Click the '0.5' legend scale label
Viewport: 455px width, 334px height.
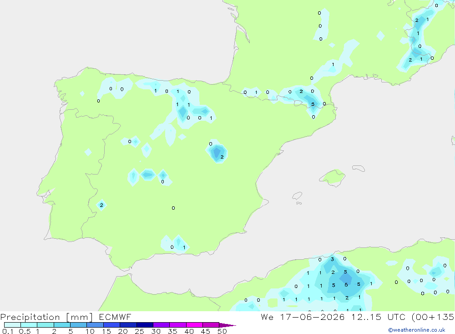click(x=25, y=331)
